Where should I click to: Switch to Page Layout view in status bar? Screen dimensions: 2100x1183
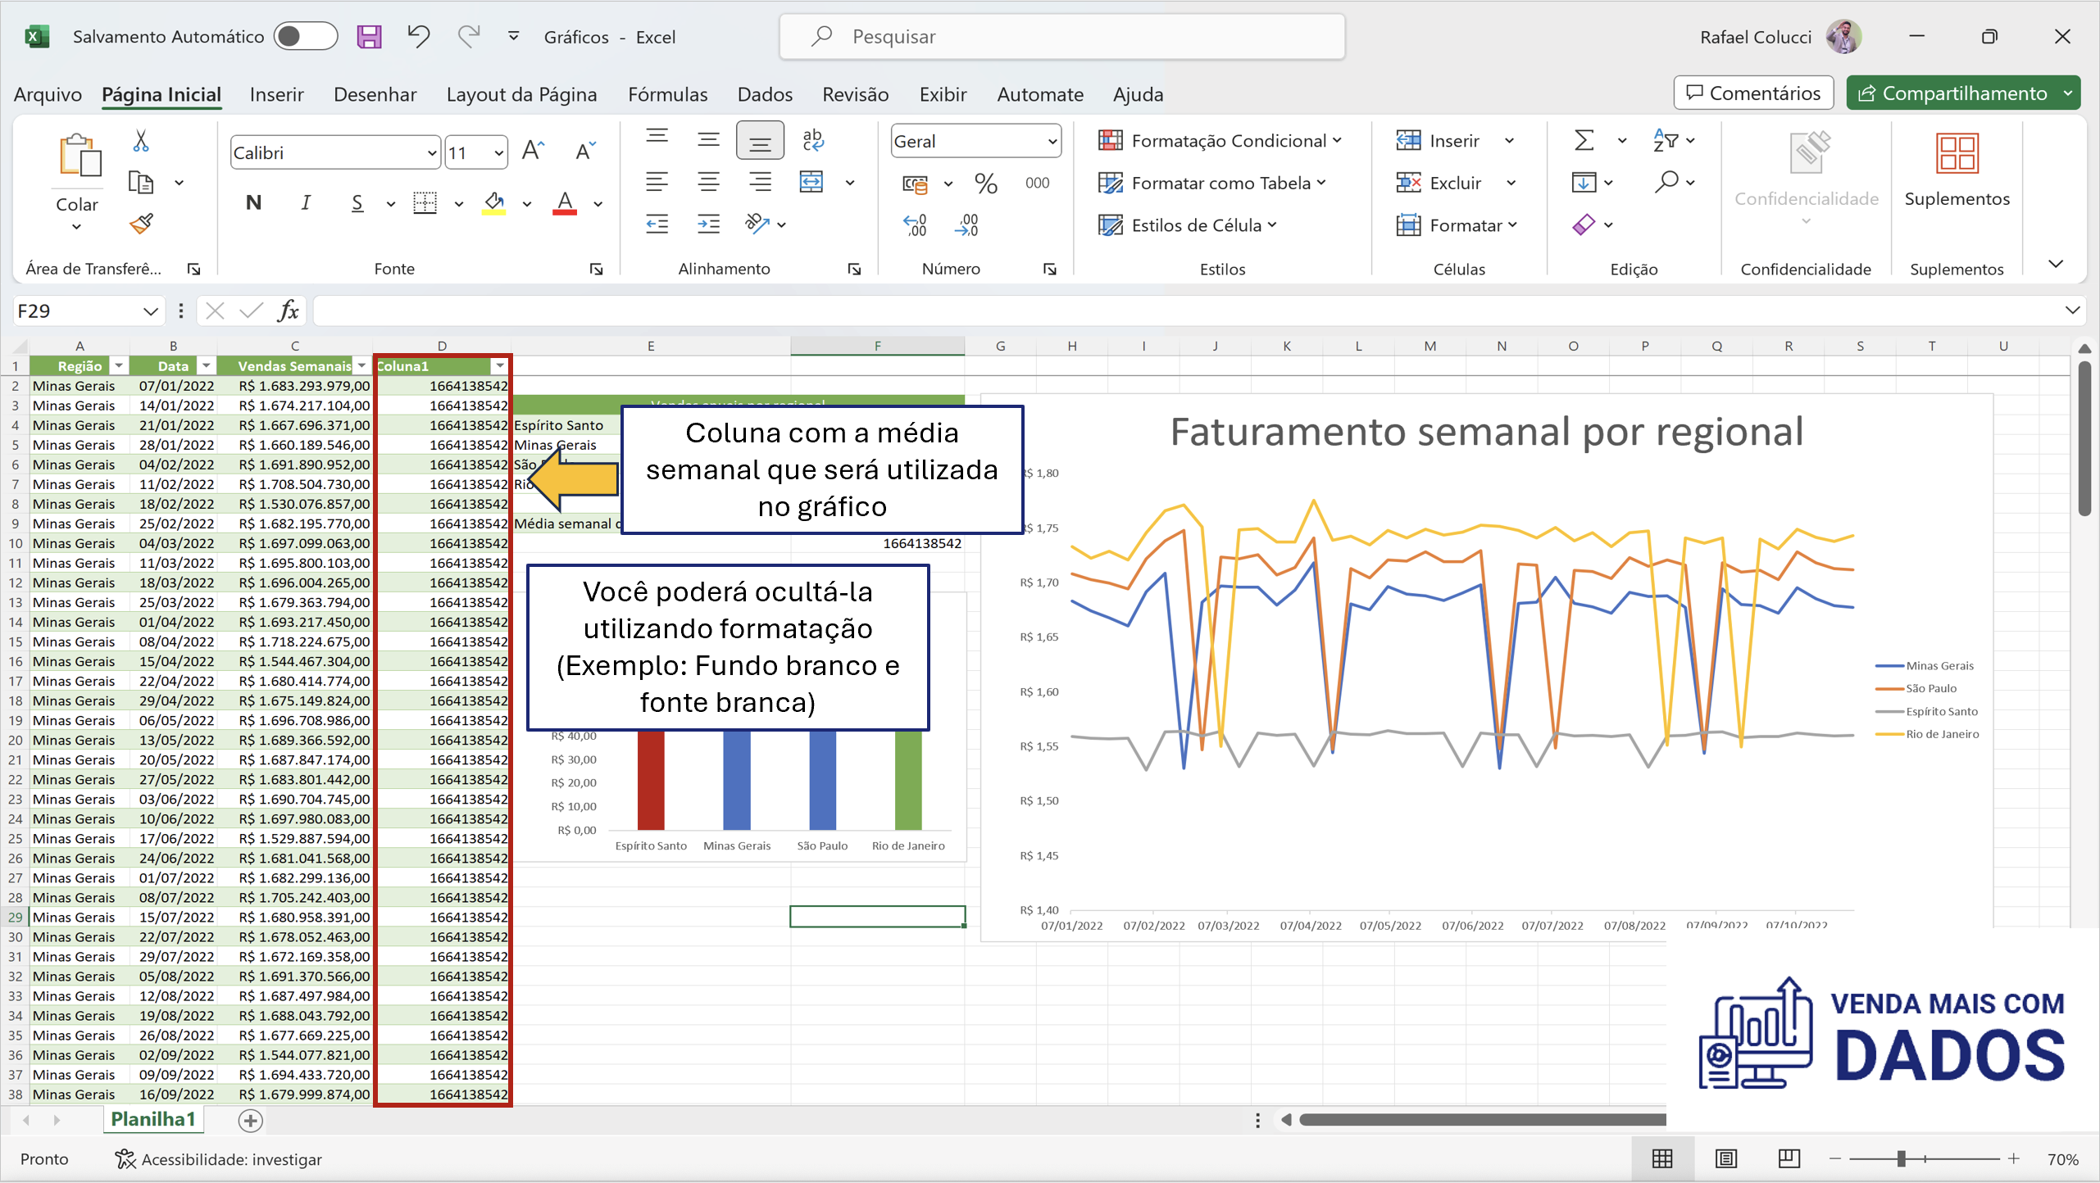[1726, 1158]
